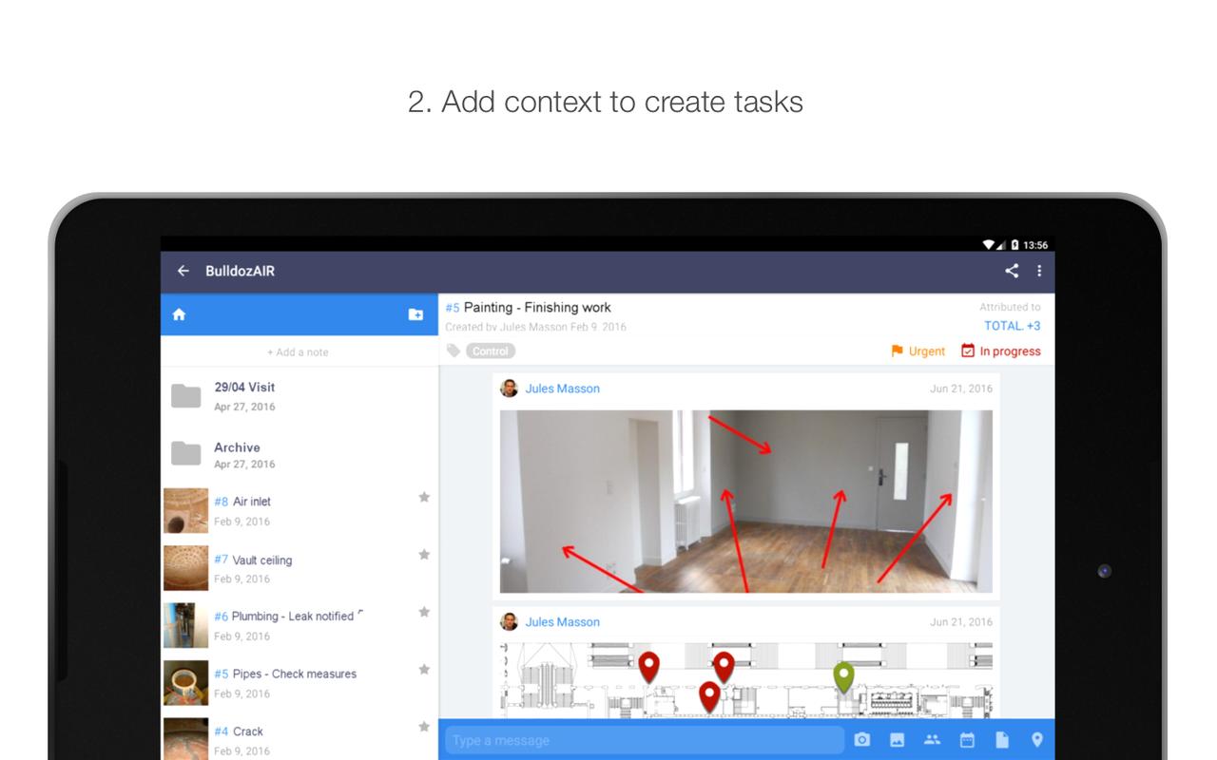Star the #4 Crack note
Viewport: 1217px width, 760px height.
[424, 727]
